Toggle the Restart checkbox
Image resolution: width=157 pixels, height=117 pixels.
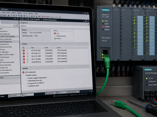coord(55,38)
